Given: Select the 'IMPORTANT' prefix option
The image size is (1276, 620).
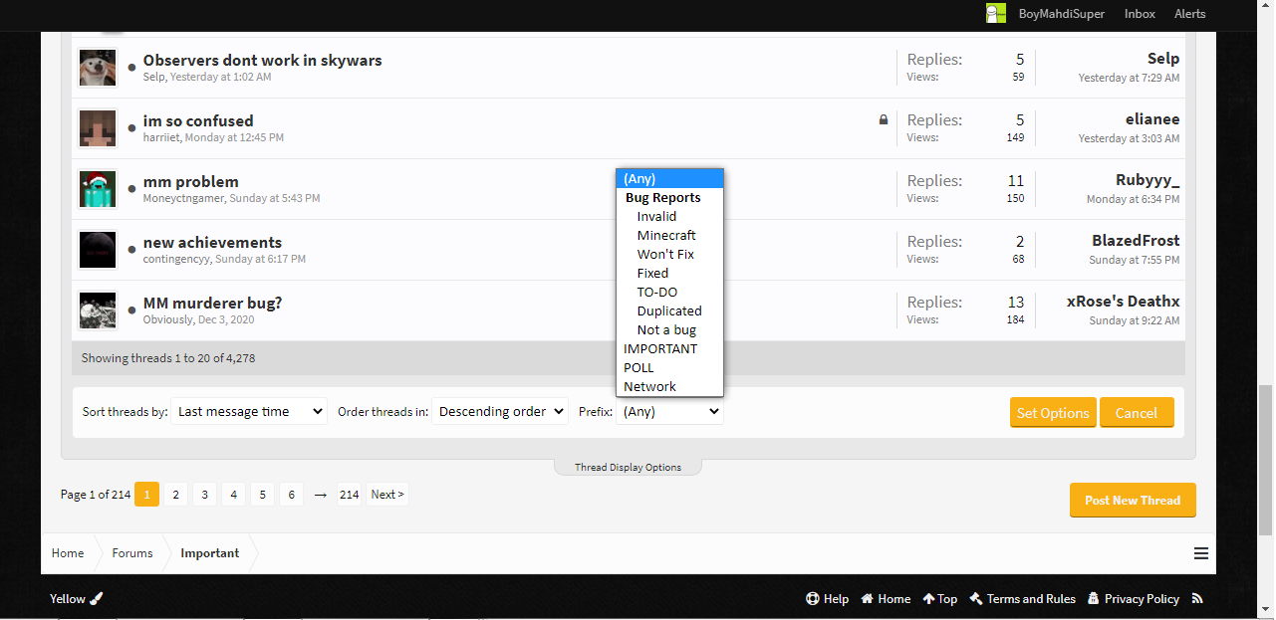Looking at the screenshot, I should pos(669,349).
